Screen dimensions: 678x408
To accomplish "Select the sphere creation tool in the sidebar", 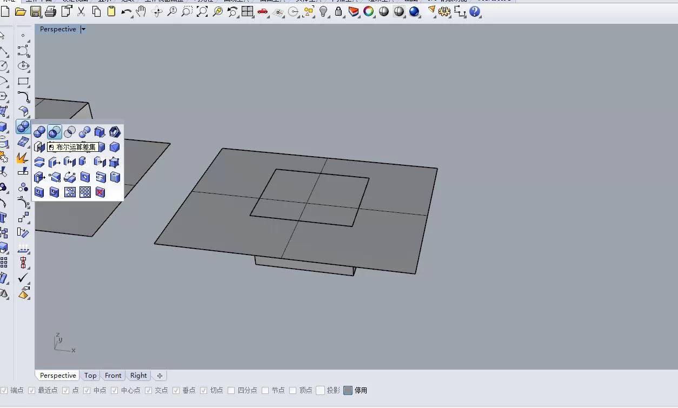I will click(x=23, y=127).
